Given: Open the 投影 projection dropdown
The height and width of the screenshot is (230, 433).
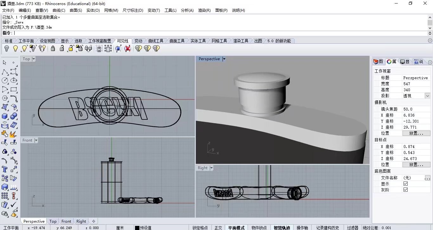Looking at the screenshot, I should click(x=428, y=96).
